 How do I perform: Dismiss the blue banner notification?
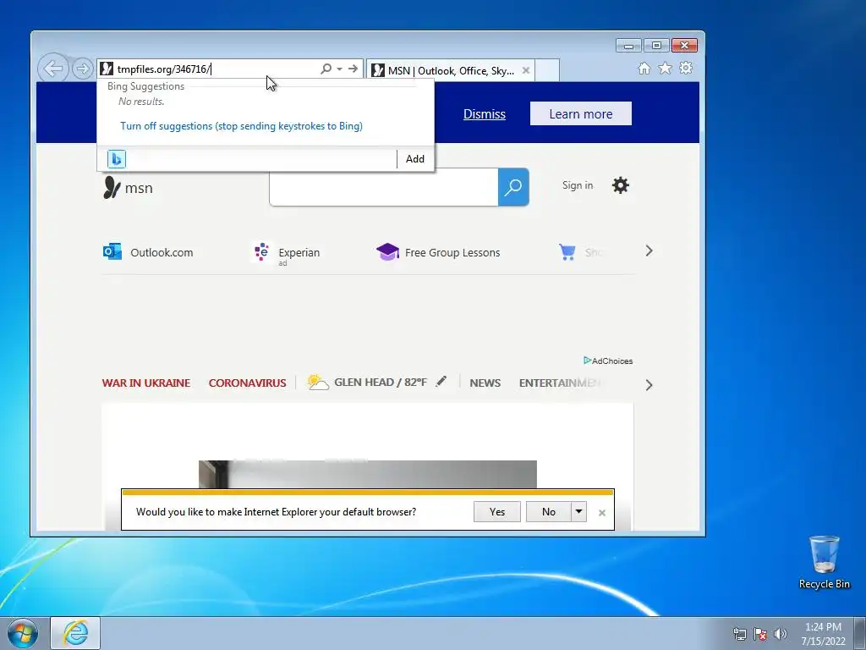[485, 114]
